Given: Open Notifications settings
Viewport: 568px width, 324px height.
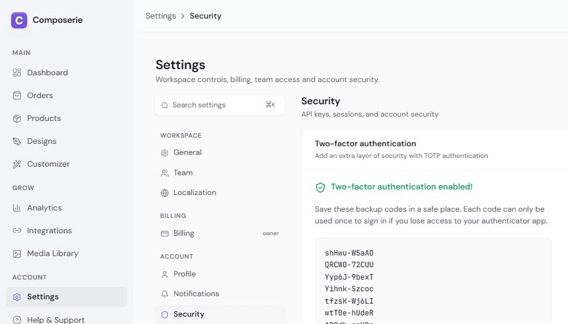Looking at the screenshot, I should click(220, 294).
